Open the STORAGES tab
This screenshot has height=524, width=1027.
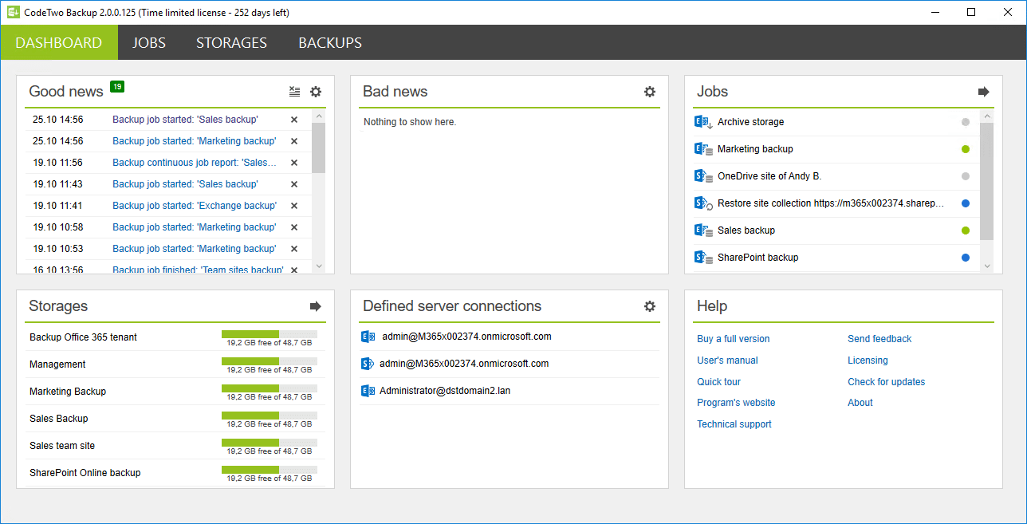point(231,43)
